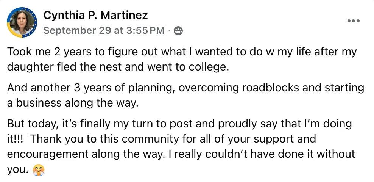This screenshot has width=374, height=182.
Task: Click the group audience privacy icon
Action: (178, 31)
